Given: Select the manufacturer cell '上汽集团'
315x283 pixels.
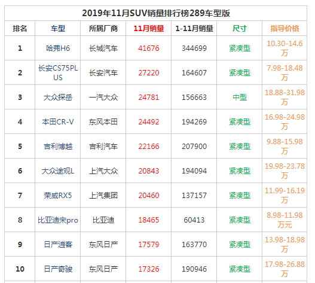Looking at the screenshot, I should click(103, 196).
